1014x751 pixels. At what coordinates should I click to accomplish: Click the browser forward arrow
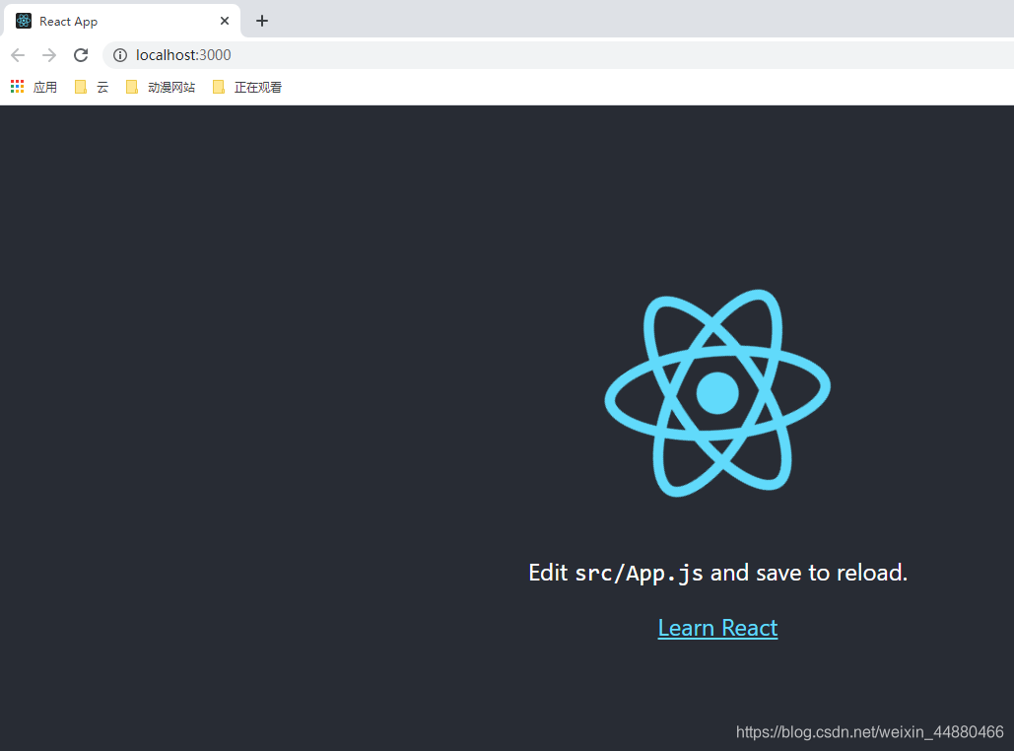click(x=49, y=55)
